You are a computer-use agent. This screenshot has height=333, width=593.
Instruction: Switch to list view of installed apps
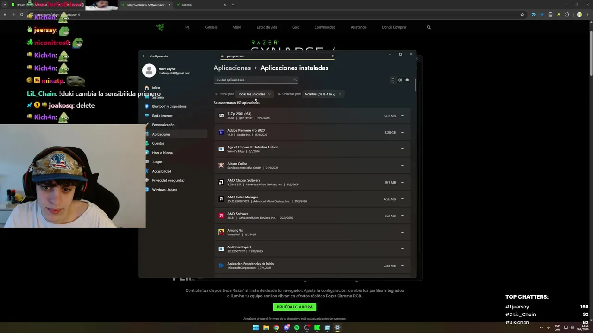point(393,80)
